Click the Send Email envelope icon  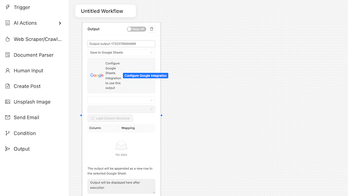8,117
